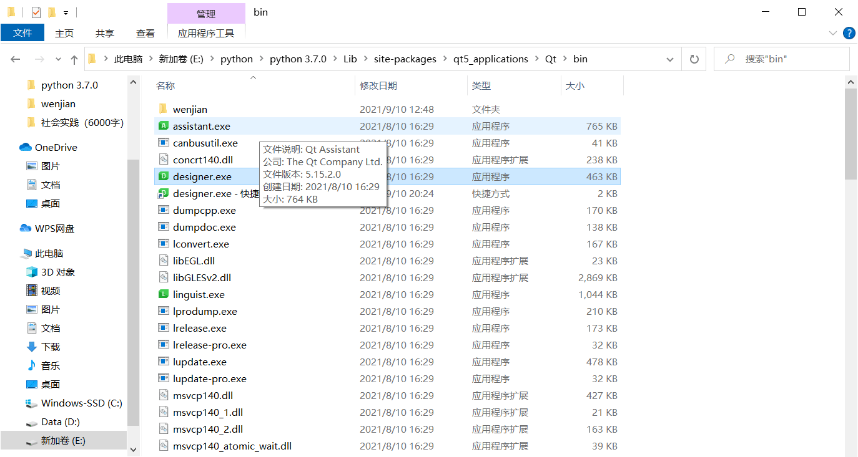Click the libEGL.dll icon

(164, 261)
